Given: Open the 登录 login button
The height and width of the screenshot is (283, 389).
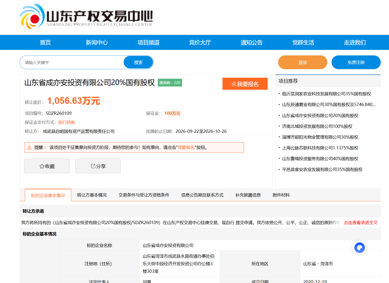Looking at the screenshot, I should tap(303, 62).
